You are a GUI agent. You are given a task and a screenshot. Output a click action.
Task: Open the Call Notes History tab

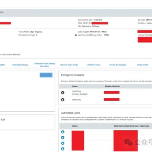pos(93,65)
